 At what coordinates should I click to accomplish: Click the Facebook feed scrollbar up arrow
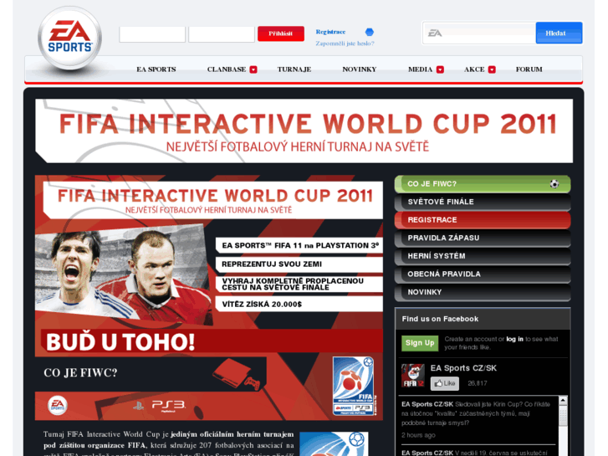click(563, 400)
